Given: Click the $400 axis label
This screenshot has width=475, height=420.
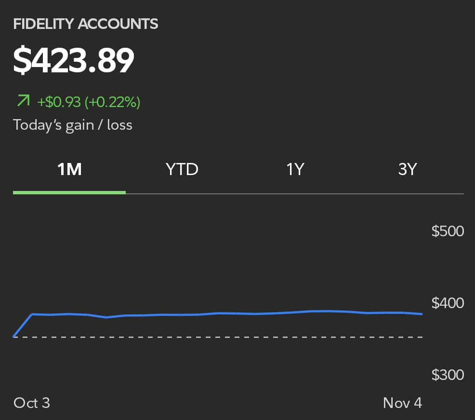Looking at the screenshot, I should click(x=448, y=303).
